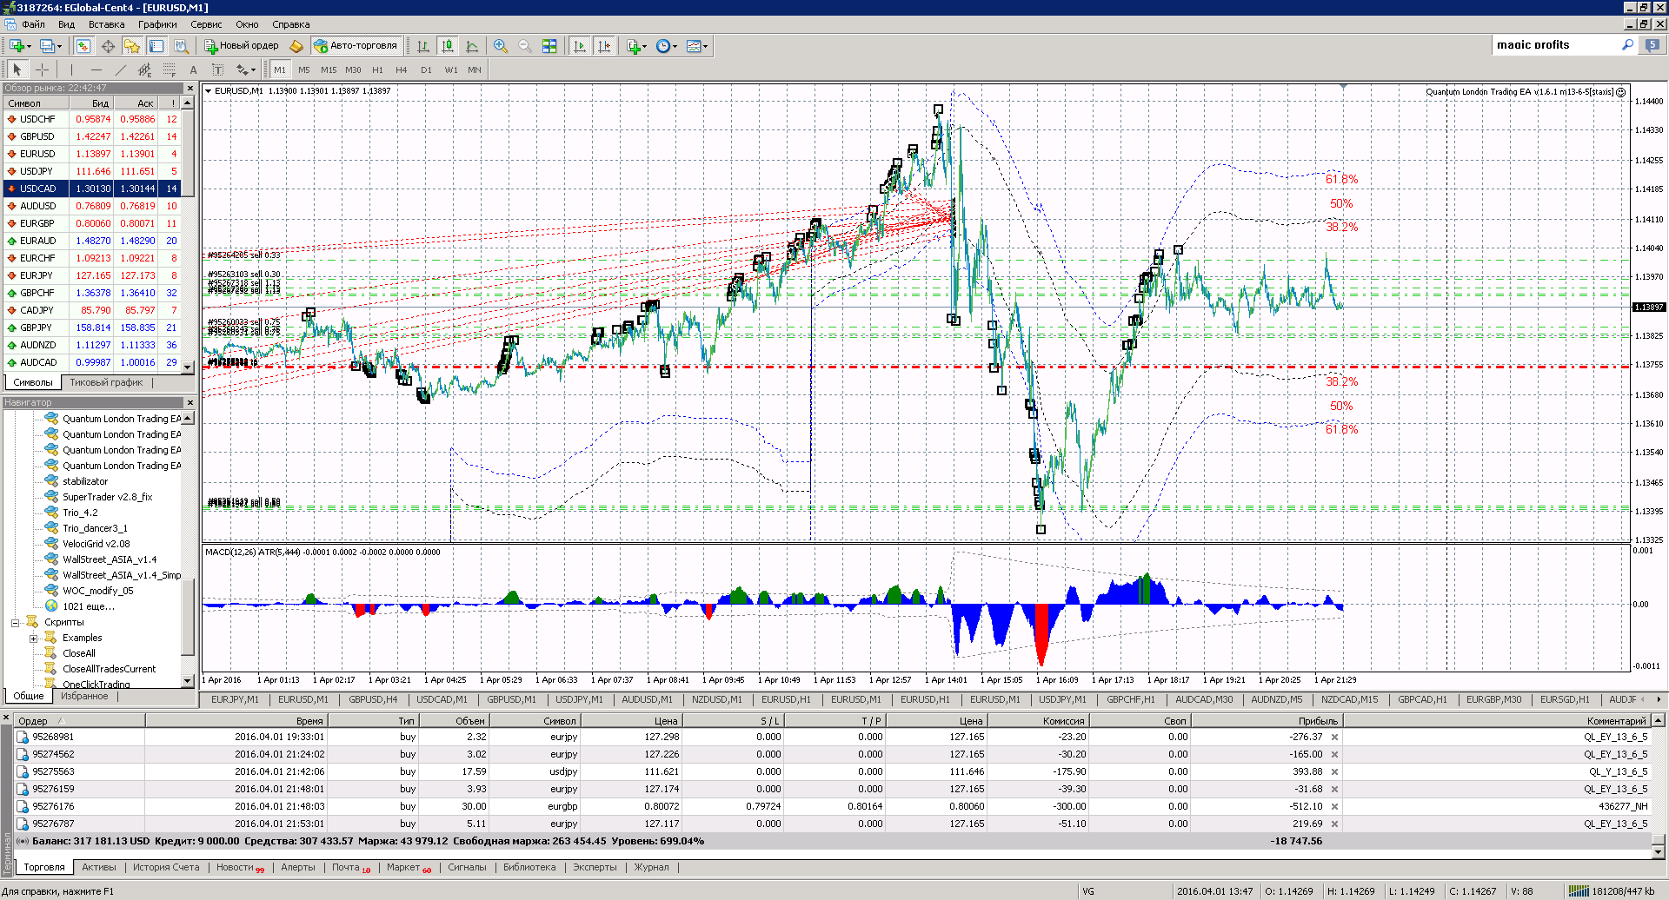Click the search magnifier icon
This screenshot has height=900, width=1669.
(x=1627, y=44)
